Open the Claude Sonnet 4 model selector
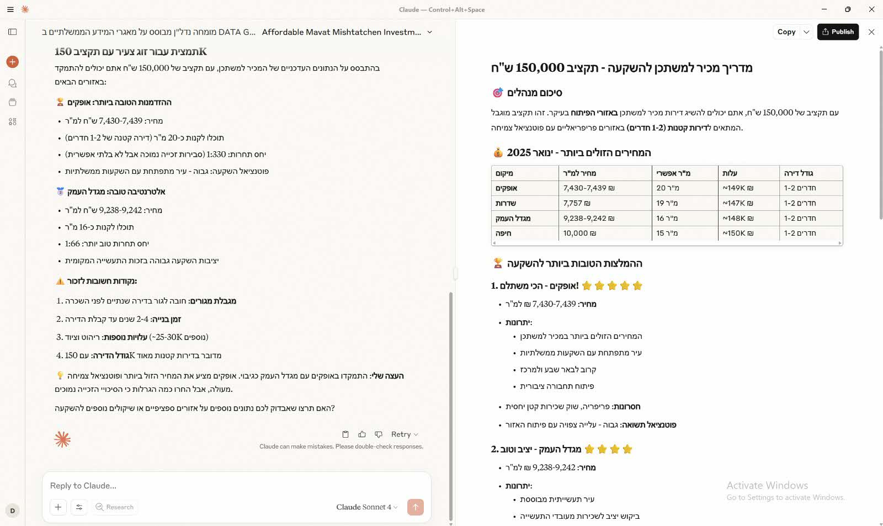 click(366, 507)
